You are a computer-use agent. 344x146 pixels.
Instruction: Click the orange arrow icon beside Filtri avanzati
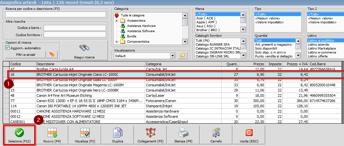pos(52,54)
